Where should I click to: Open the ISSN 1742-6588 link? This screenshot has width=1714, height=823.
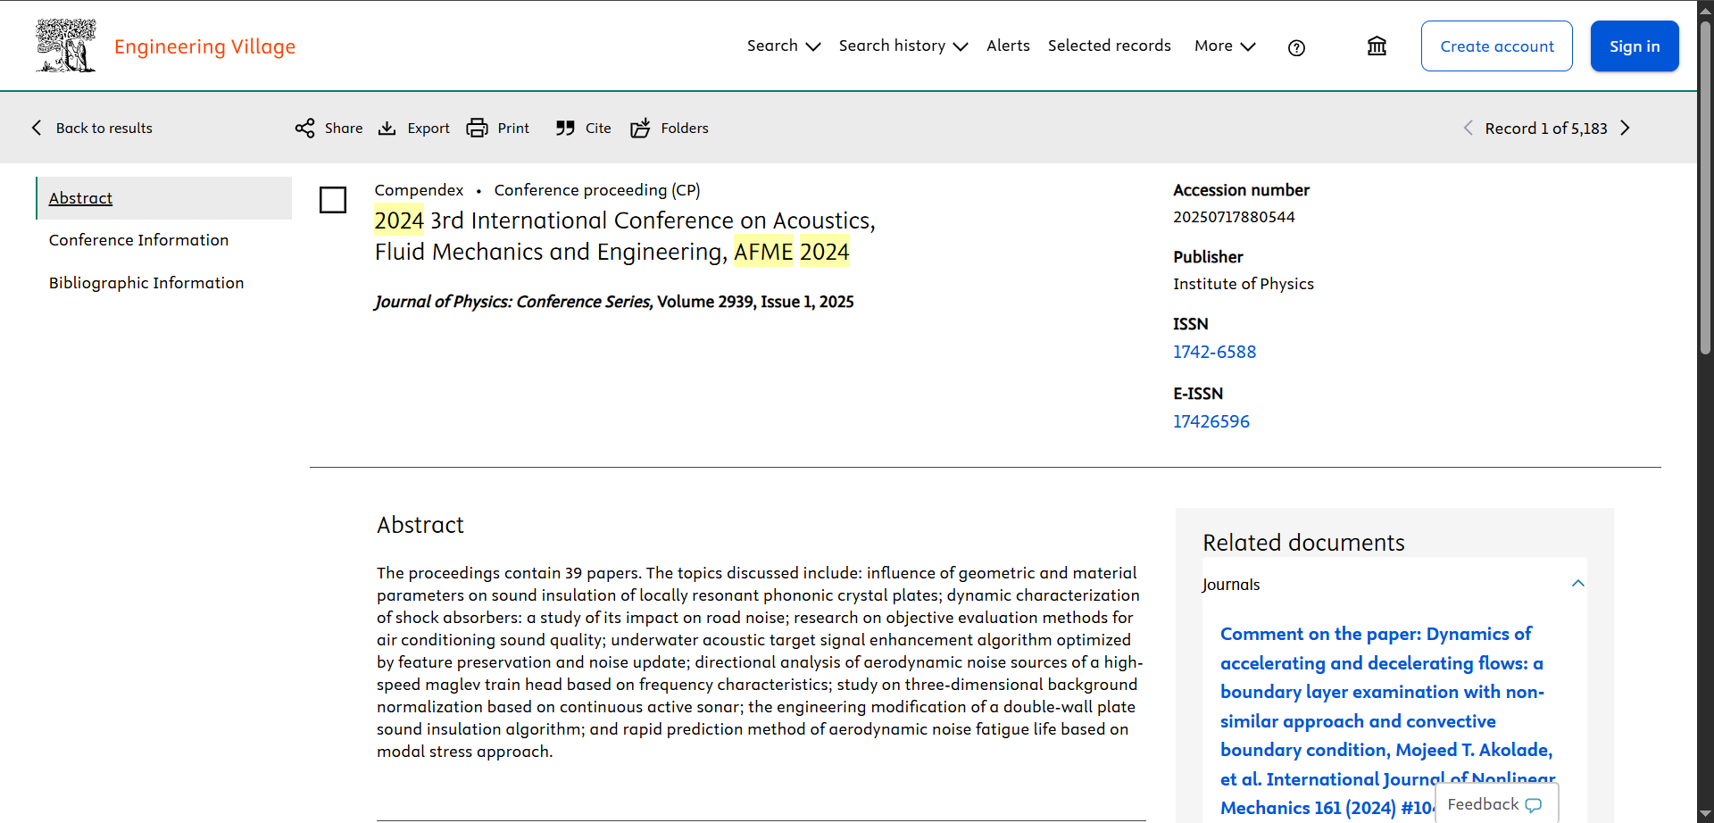point(1214,352)
